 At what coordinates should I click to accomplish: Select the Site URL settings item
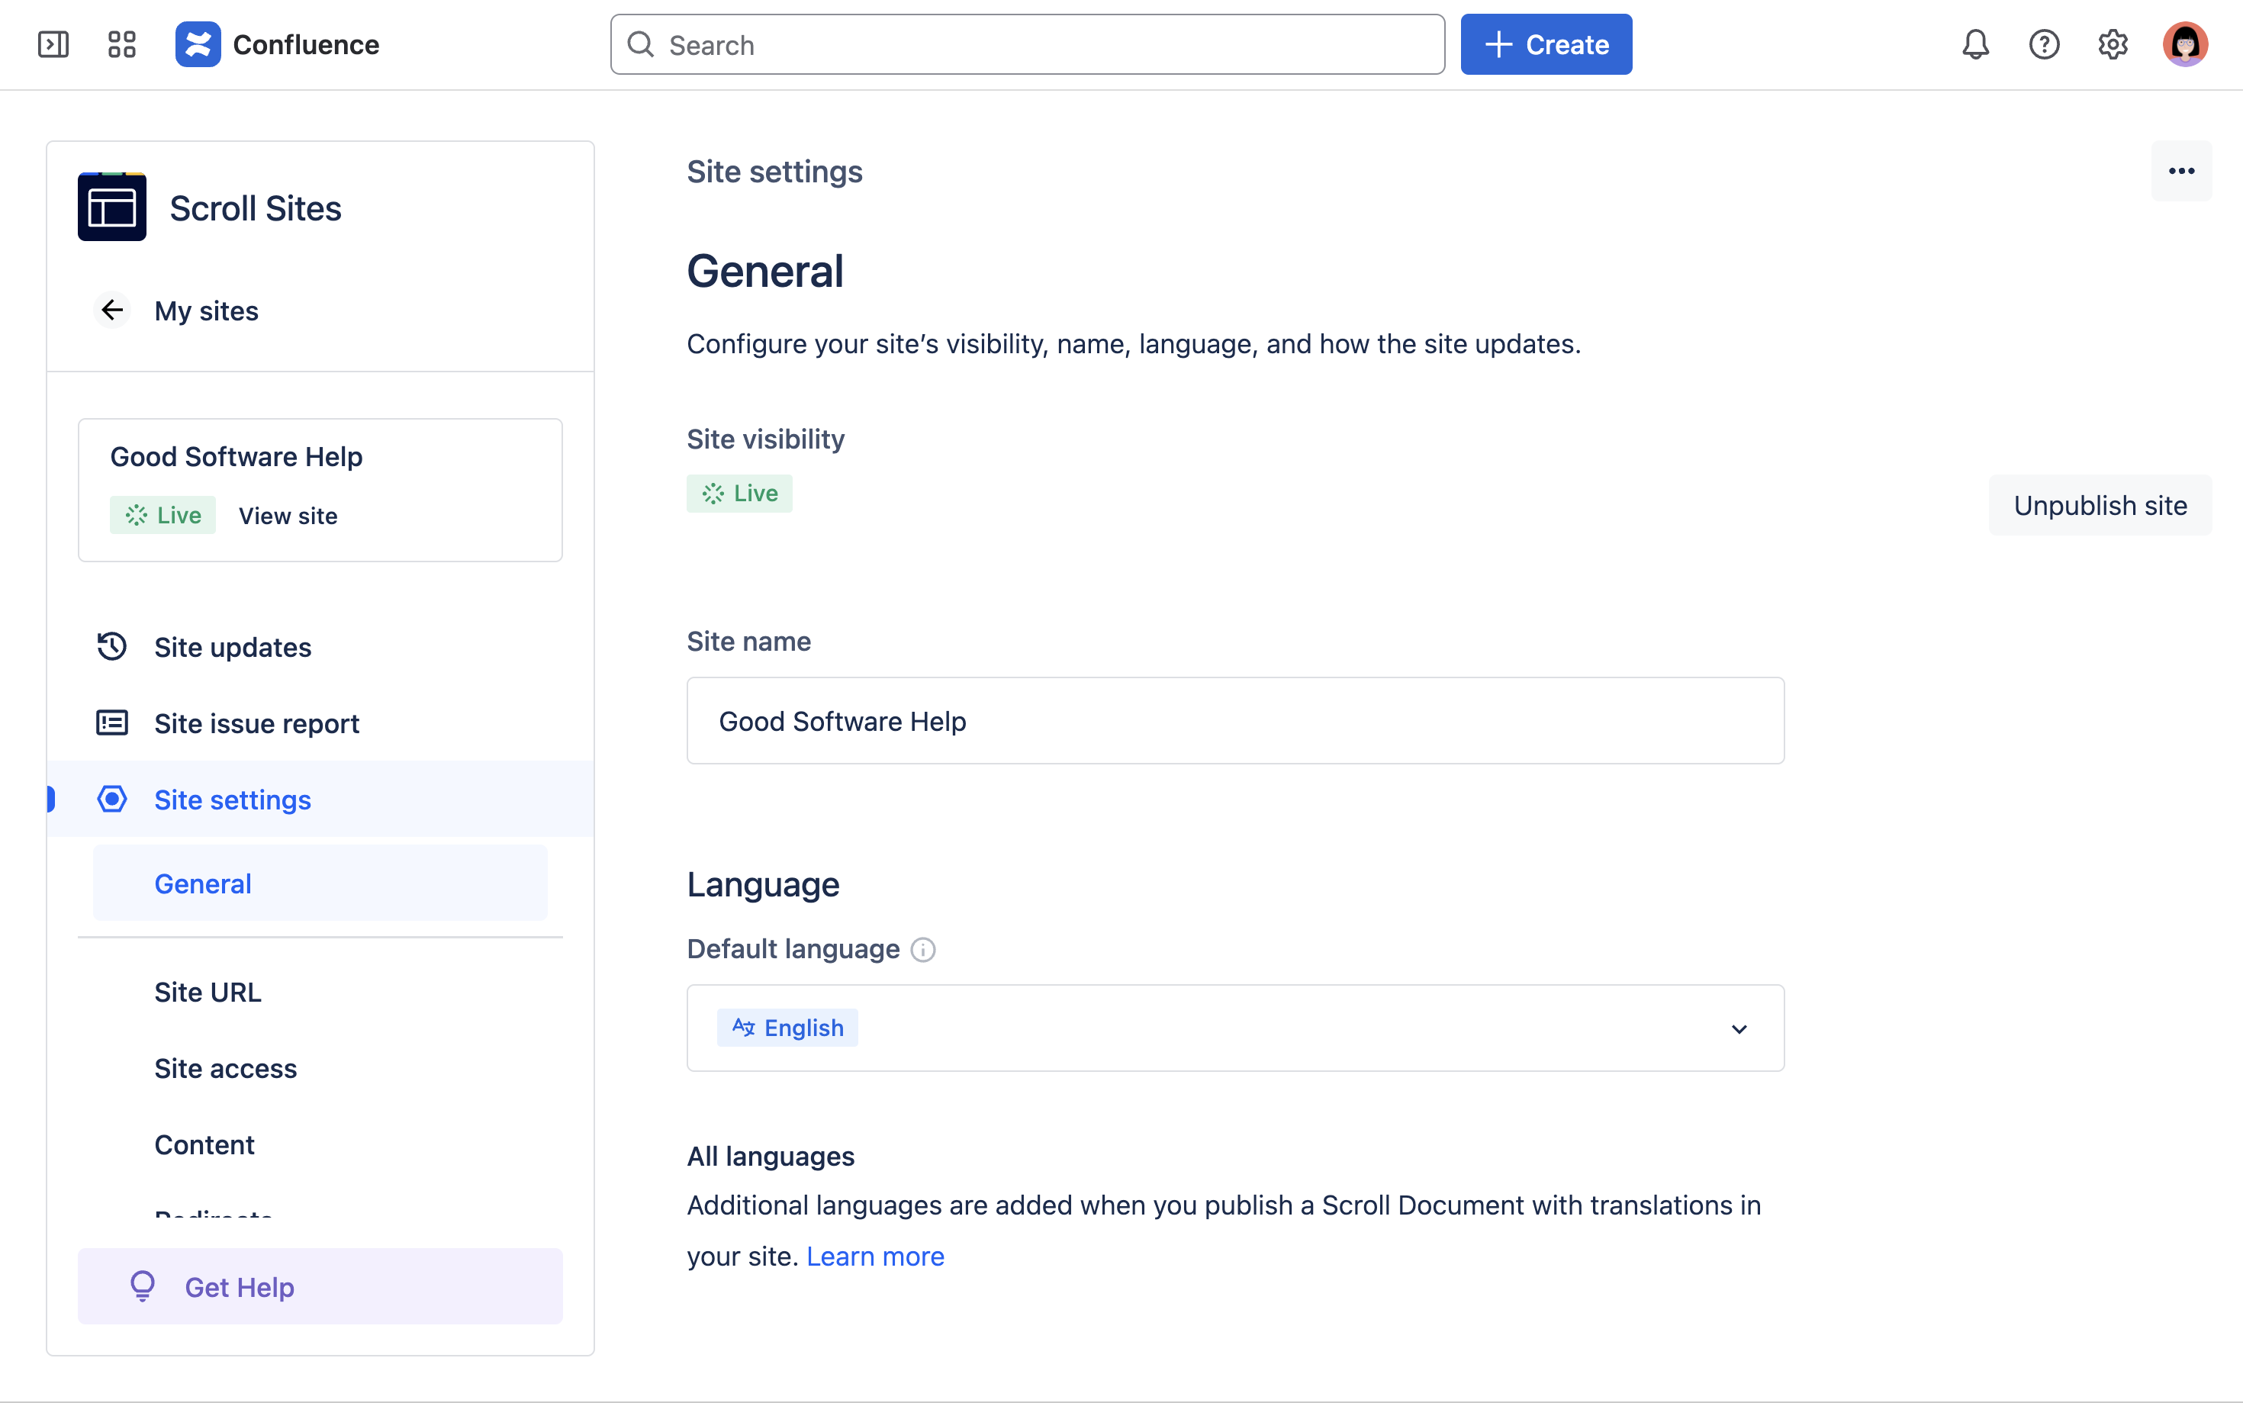(208, 992)
